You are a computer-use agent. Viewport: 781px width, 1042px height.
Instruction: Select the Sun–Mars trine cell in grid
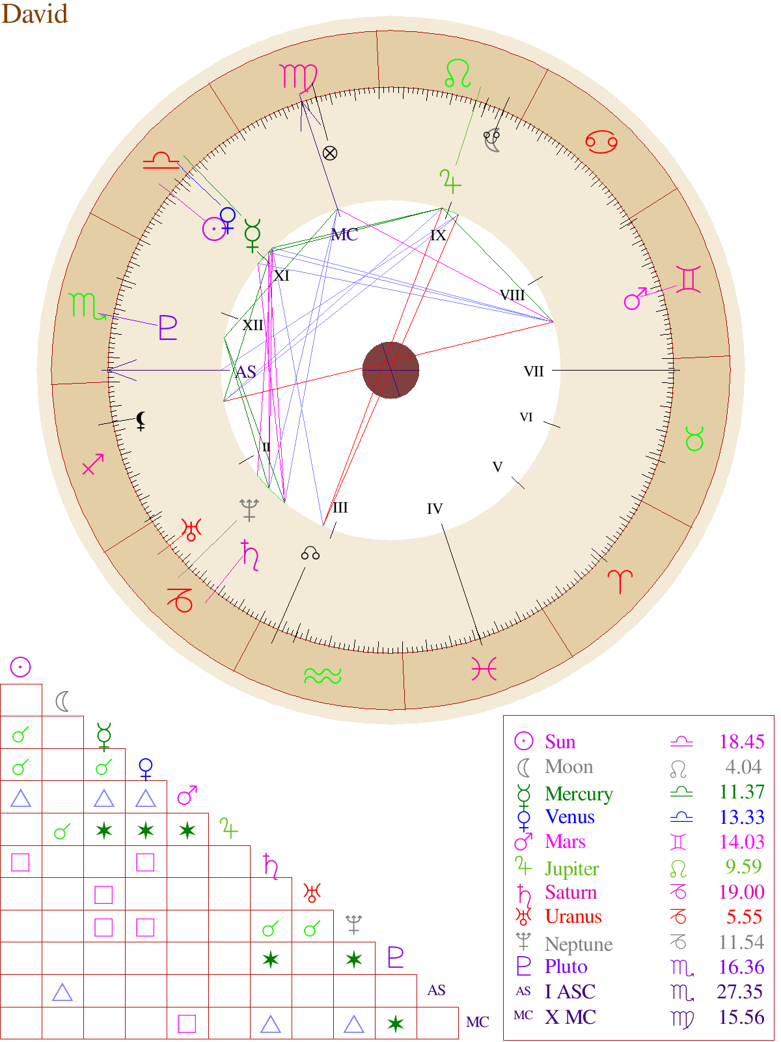pos(21,797)
